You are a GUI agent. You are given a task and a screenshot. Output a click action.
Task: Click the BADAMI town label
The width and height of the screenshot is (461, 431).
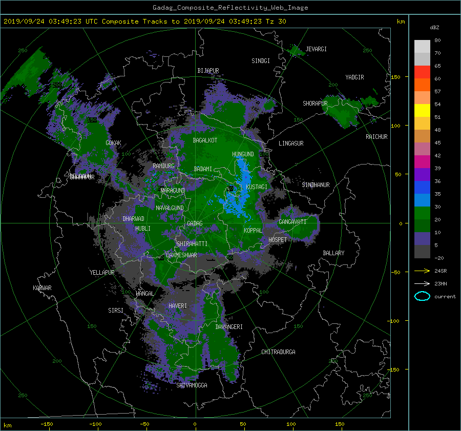point(203,169)
